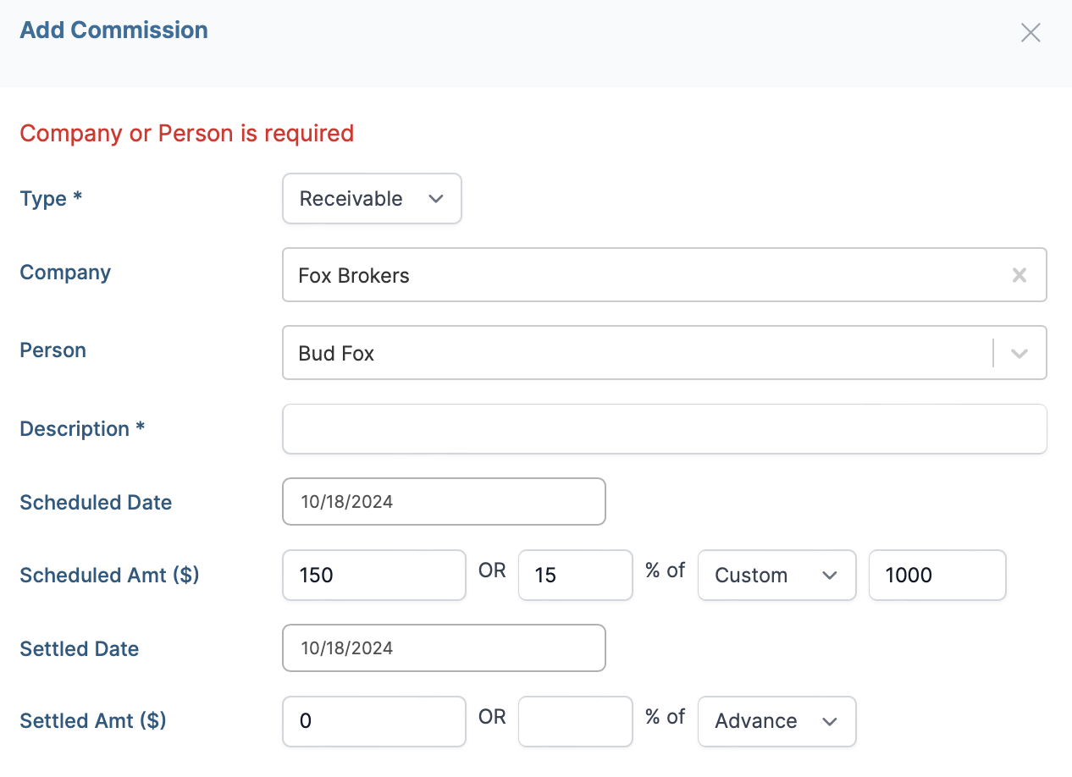1072x777 pixels.
Task: Click the Scheduled Amt field showing 150
Action: click(373, 576)
